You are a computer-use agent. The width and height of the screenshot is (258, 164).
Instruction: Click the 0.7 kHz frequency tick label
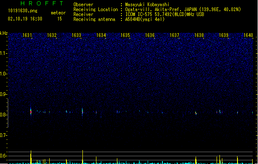[x=3, y=135]
